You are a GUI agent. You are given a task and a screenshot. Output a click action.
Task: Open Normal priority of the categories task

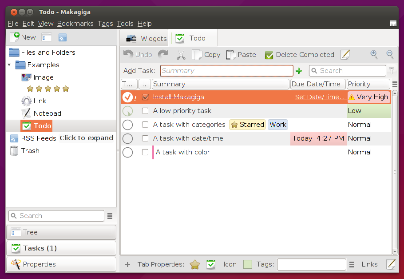click(369, 125)
